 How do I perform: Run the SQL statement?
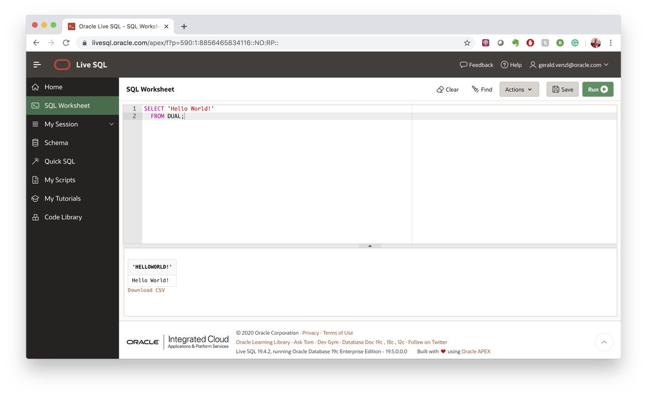click(598, 90)
